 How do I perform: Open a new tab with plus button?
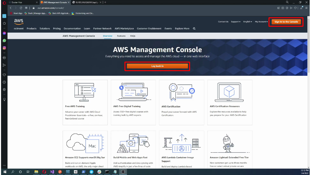[x=105, y=2]
